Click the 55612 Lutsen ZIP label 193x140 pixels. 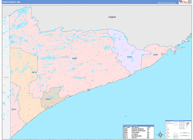[48, 99]
